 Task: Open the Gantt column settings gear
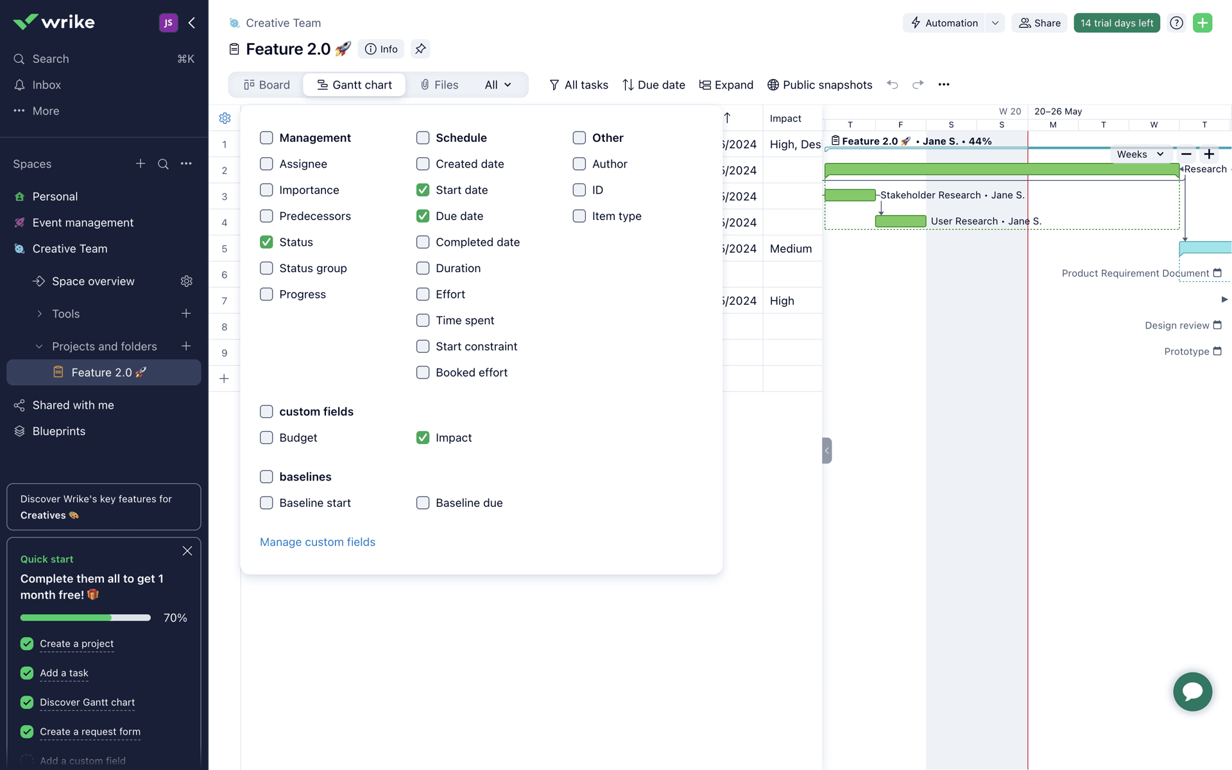tap(225, 118)
